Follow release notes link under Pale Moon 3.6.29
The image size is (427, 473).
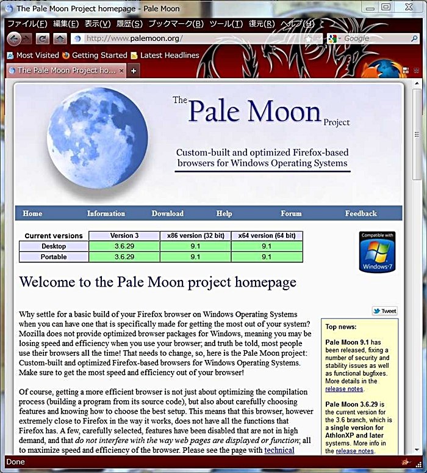[355, 451]
